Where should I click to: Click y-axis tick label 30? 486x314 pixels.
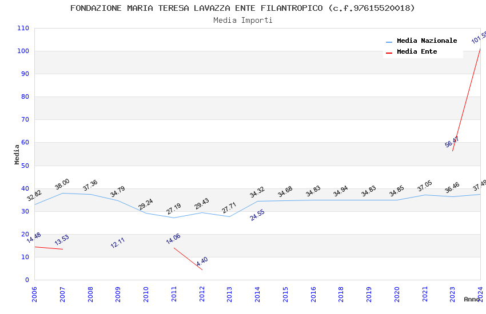(x=25, y=212)
